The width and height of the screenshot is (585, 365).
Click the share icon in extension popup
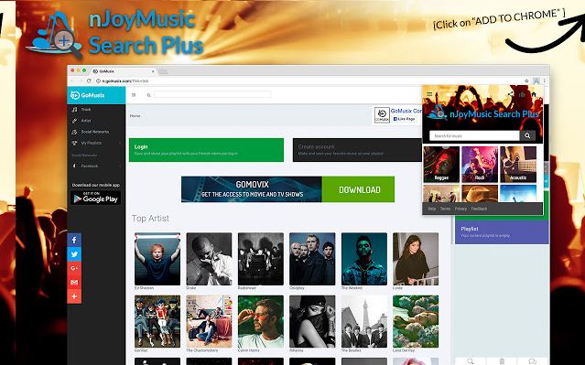point(510,94)
